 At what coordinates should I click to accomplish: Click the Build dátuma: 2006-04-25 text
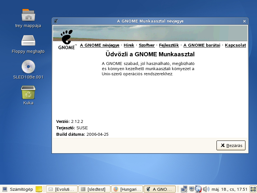click(x=82, y=134)
